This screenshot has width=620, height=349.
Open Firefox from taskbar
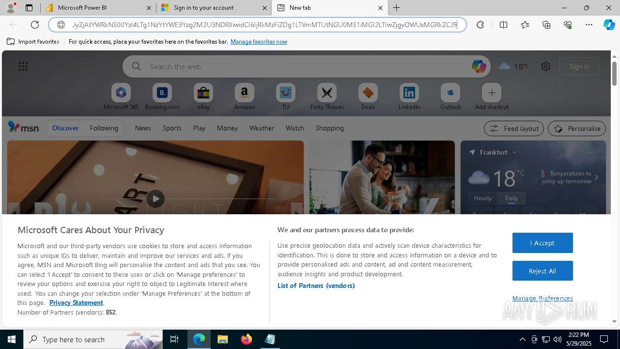[x=247, y=339]
